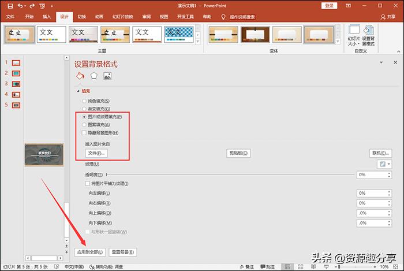Collapse the ribbon with the chevron
Viewport: 404px width, 271px height.
399,51
